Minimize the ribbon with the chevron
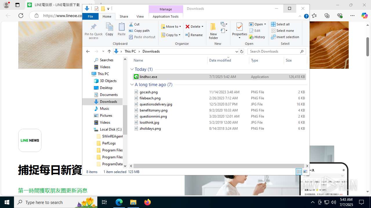This screenshot has height=208, width=371. (300, 16)
